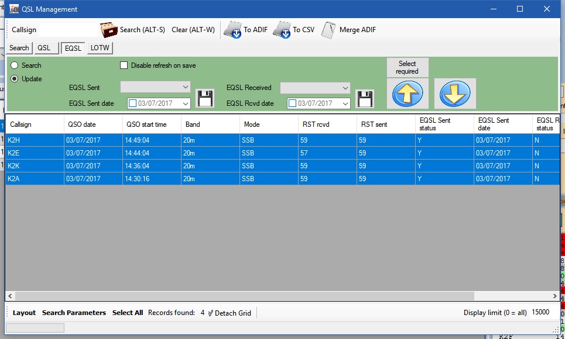
Task: Expand the EQSL Sent date picker arrow
Action: tap(186, 103)
